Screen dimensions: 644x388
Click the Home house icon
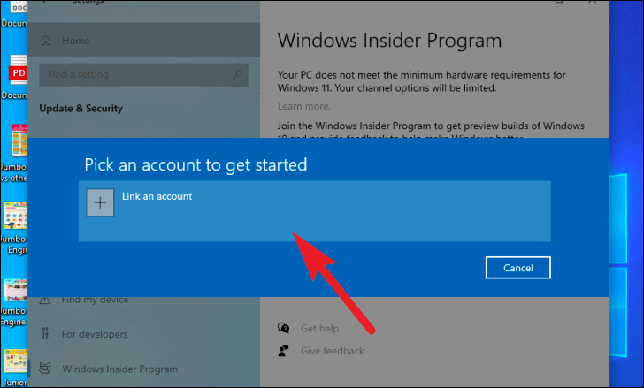click(x=46, y=41)
